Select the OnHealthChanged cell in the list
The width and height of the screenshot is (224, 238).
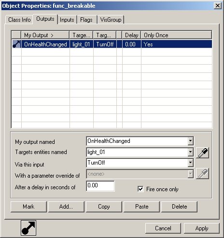(x=45, y=44)
